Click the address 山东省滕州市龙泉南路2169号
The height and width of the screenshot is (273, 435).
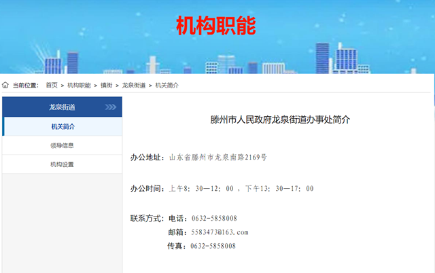[x=217, y=158]
